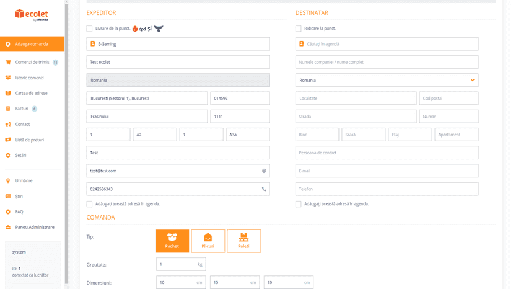Click the Dimensiuni field showing 15 cm
The height and width of the screenshot is (289, 513).
click(x=235, y=282)
